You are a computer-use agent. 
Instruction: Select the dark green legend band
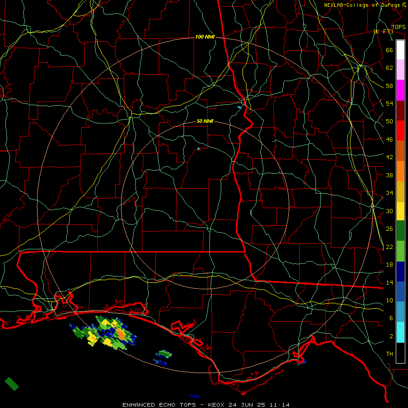(x=400, y=231)
